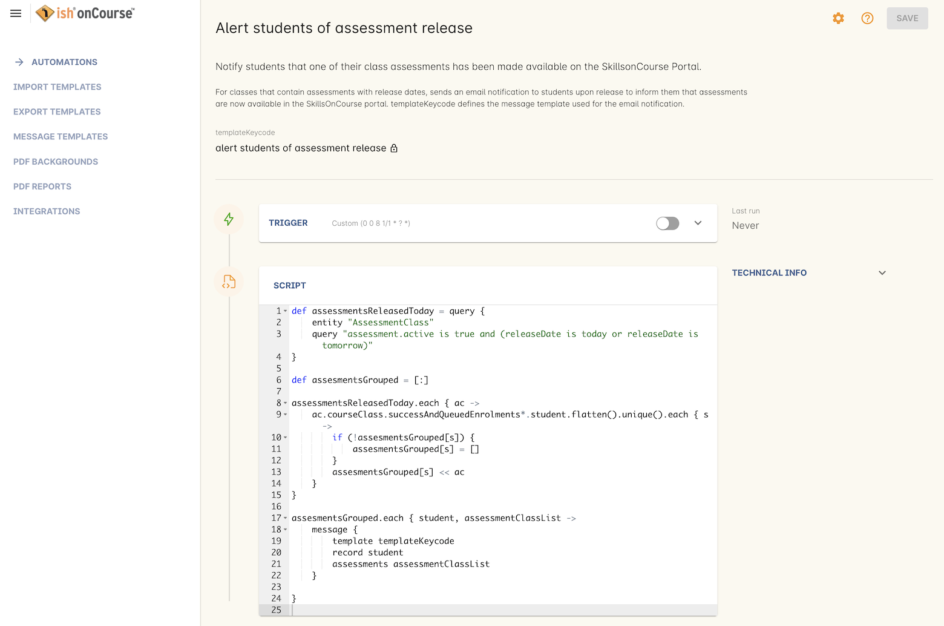Open help via question mark icon
The height and width of the screenshot is (626, 944).
tap(867, 18)
